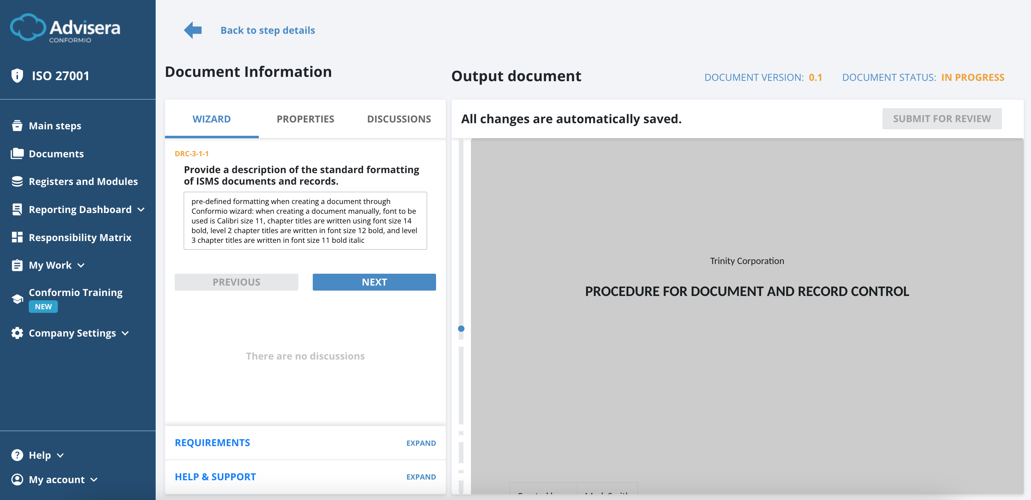Click the Advisera Conformio logo
Image resolution: width=1031 pixels, height=500 pixels.
coord(65,28)
